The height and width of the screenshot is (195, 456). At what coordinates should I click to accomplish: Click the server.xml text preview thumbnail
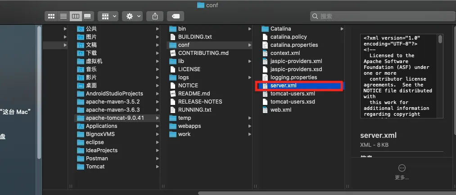click(402, 76)
